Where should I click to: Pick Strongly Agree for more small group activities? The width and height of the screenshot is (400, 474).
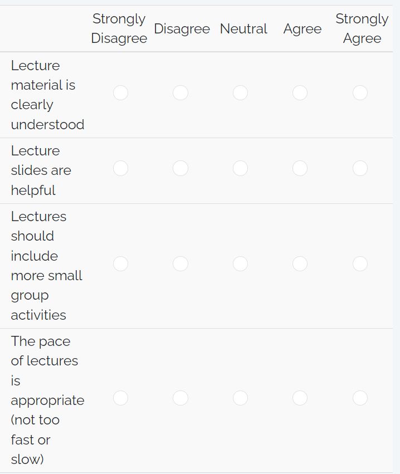(x=360, y=263)
